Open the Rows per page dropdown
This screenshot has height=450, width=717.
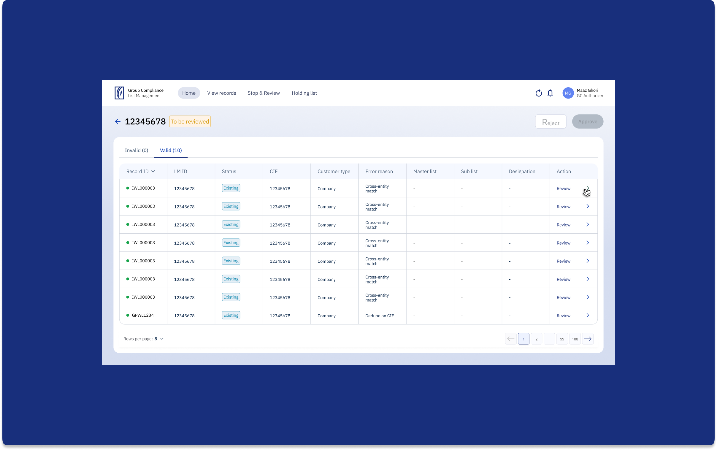tap(159, 339)
